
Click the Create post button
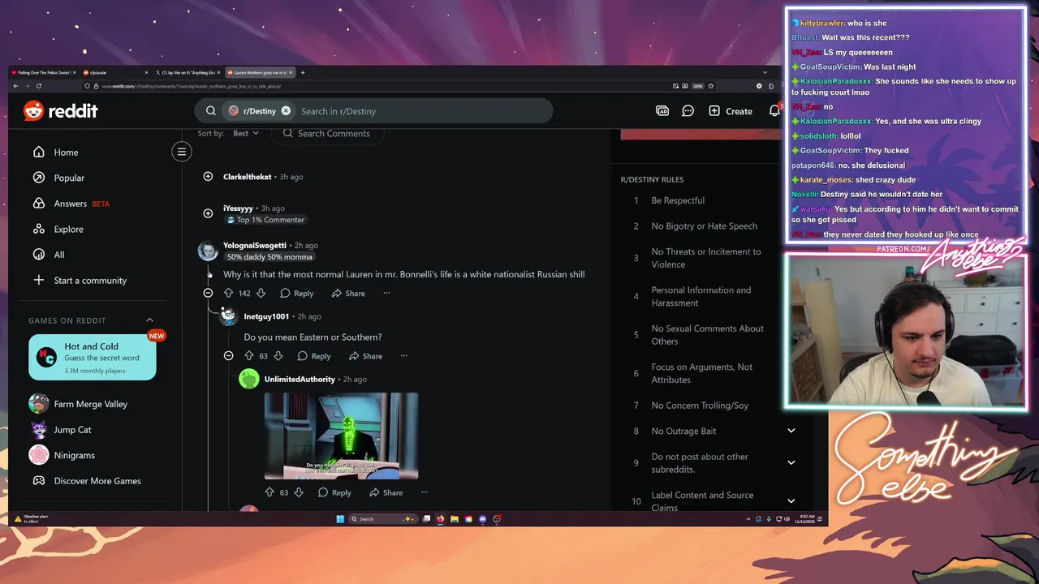coord(731,111)
